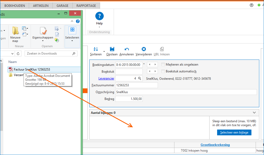The width and height of the screenshot is (264, 155).
Task: Go to previous Boekingsdatum with left arrow
Action: click(150, 65)
